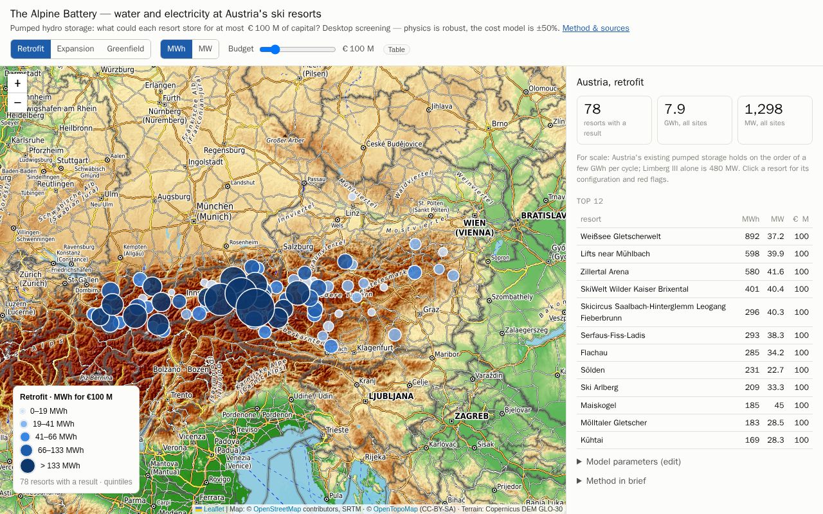
Task: Select Serfaus-Fiss-Ladis row
Action: coord(694,335)
